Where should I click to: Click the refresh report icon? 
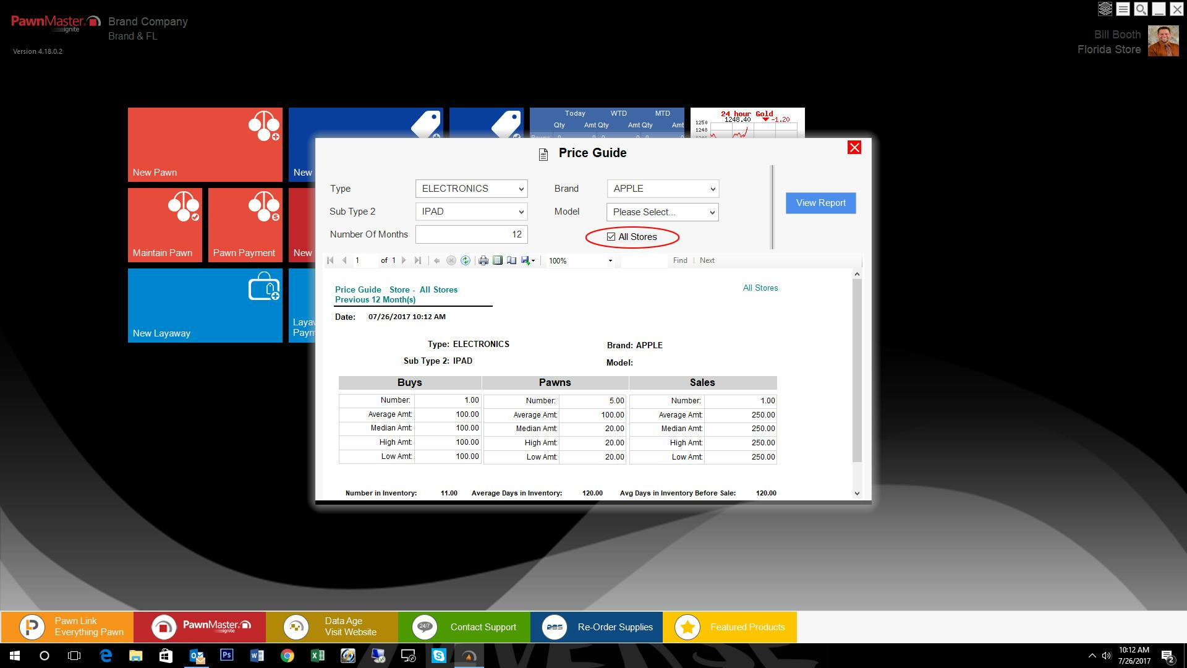click(466, 260)
